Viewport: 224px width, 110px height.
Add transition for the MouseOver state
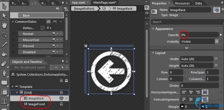[55, 40]
